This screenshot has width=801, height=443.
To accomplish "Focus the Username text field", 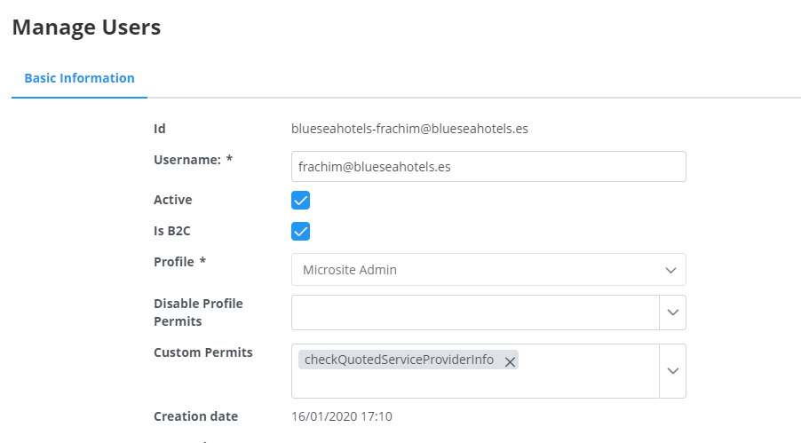I will [488, 166].
